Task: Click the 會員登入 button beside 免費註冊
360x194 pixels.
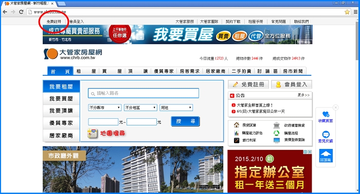Action: point(292,84)
